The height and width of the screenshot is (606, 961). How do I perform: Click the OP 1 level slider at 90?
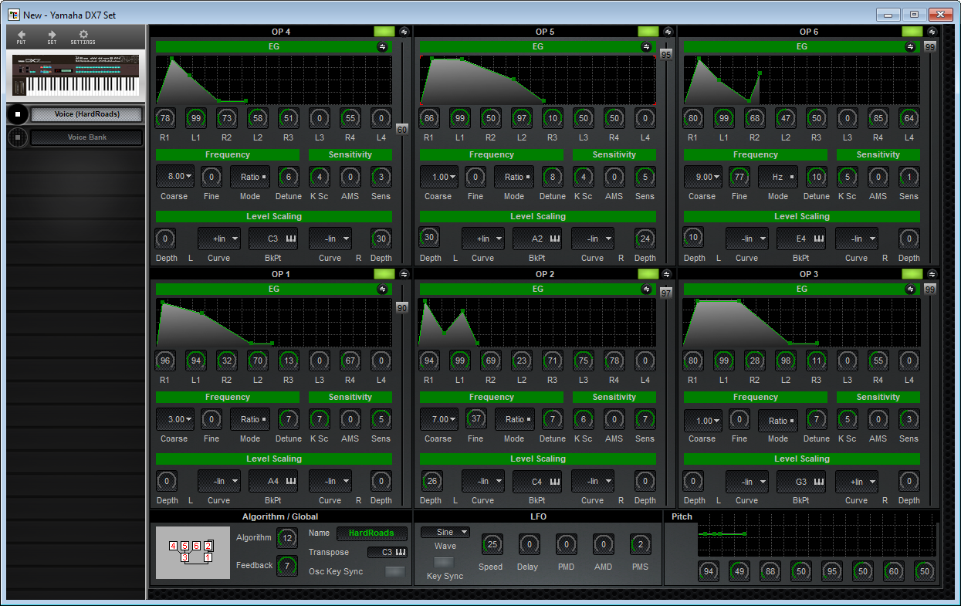402,308
